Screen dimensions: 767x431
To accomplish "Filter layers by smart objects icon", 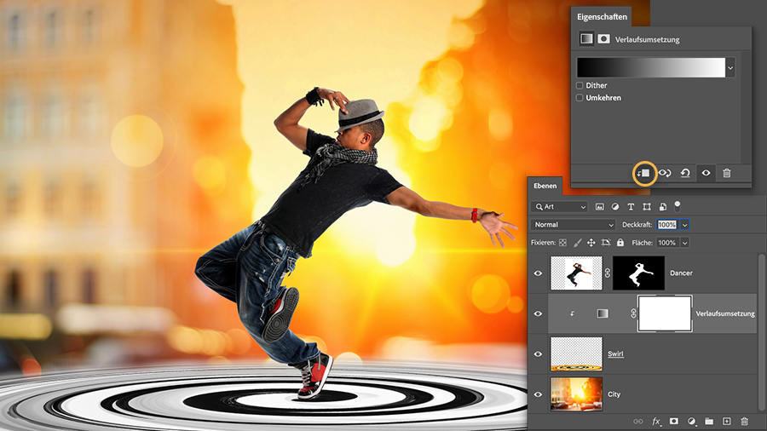I will [x=663, y=207].
